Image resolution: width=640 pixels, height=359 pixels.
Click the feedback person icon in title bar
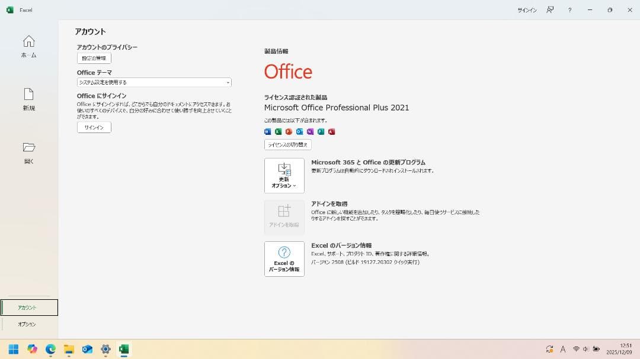coord(550,10)
